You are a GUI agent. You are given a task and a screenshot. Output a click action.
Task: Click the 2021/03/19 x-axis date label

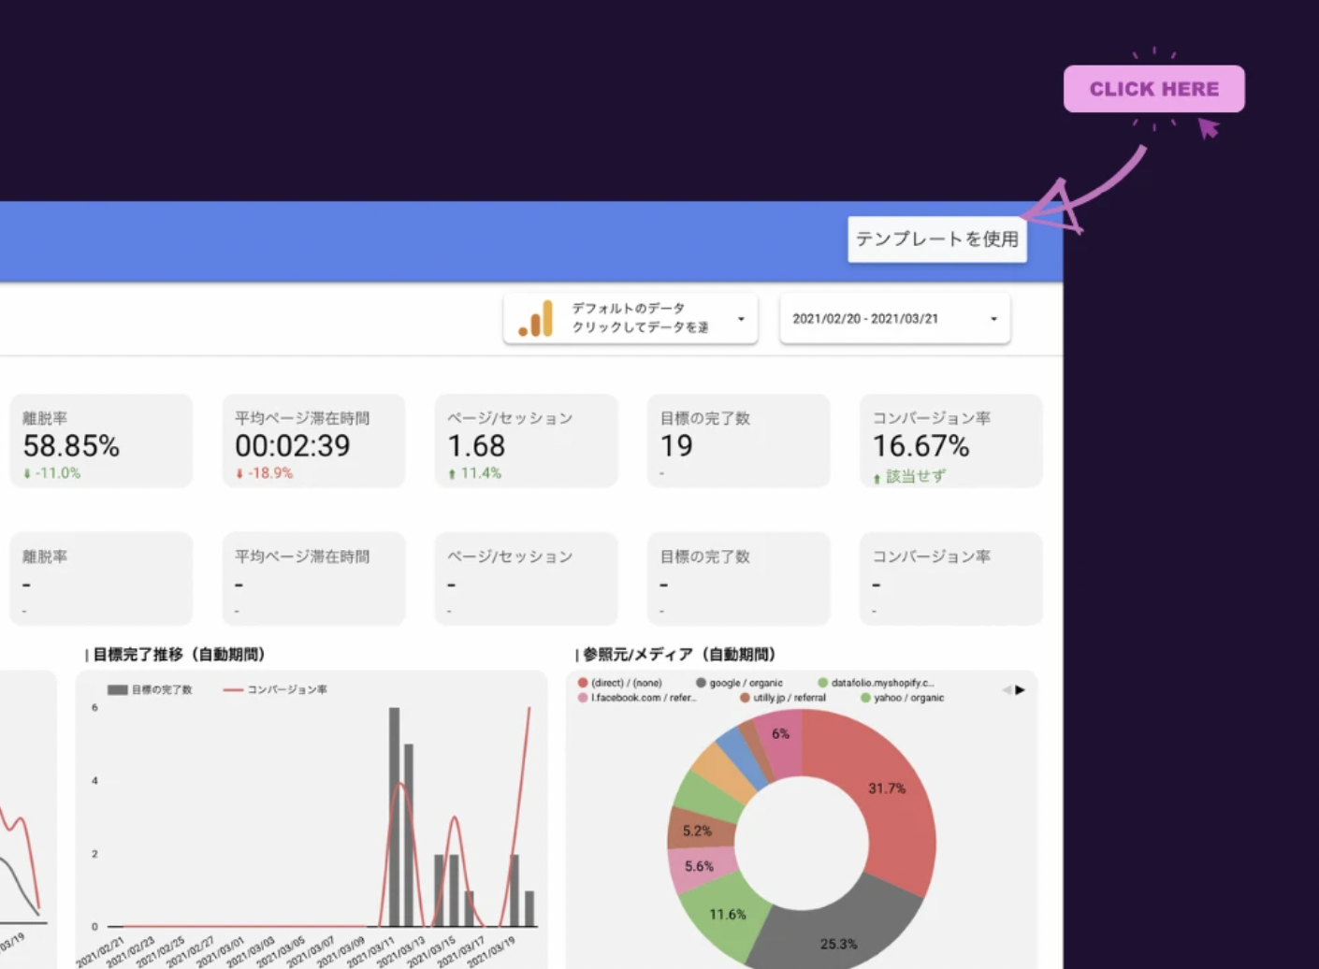coord(492,950)
